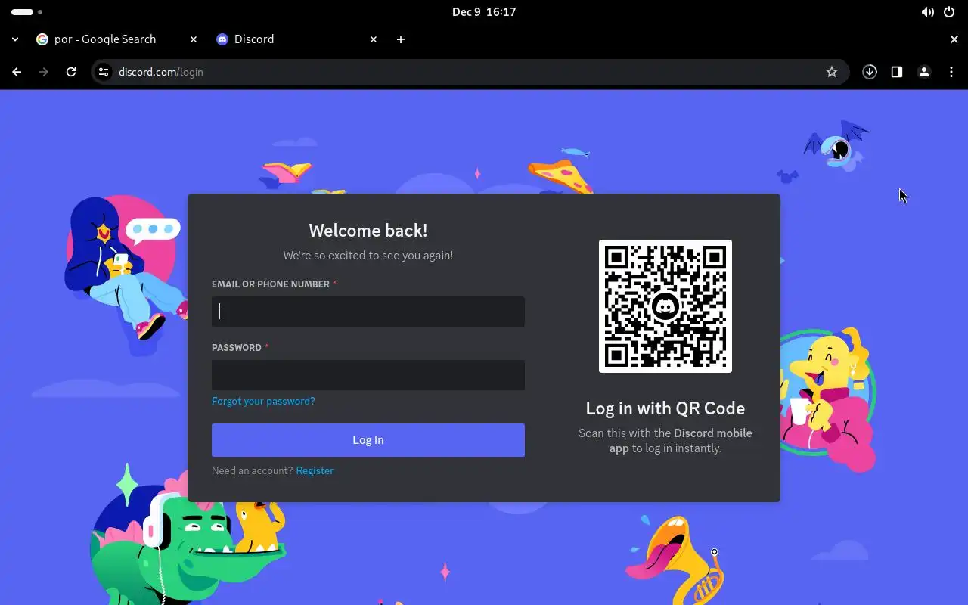
Task: Open a new browser tab
Action: (x=401, y=39)
